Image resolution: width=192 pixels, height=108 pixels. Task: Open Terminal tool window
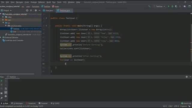43,103
